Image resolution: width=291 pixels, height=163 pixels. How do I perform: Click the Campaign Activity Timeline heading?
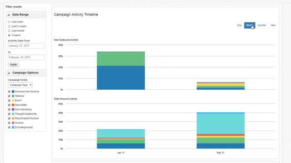[x=76, y=14]
